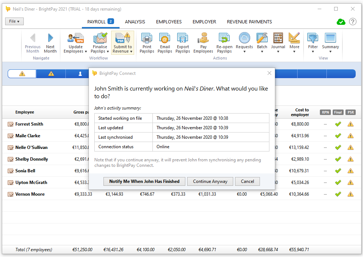The width and height of the screenshot is (363, 257).
Task: Cancel the BrightPay Connect dialog
Action: [x=247, y=181]
